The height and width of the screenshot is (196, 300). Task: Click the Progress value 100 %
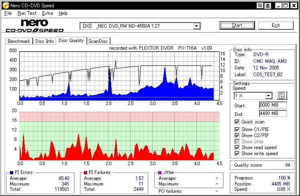coord(284,178)
